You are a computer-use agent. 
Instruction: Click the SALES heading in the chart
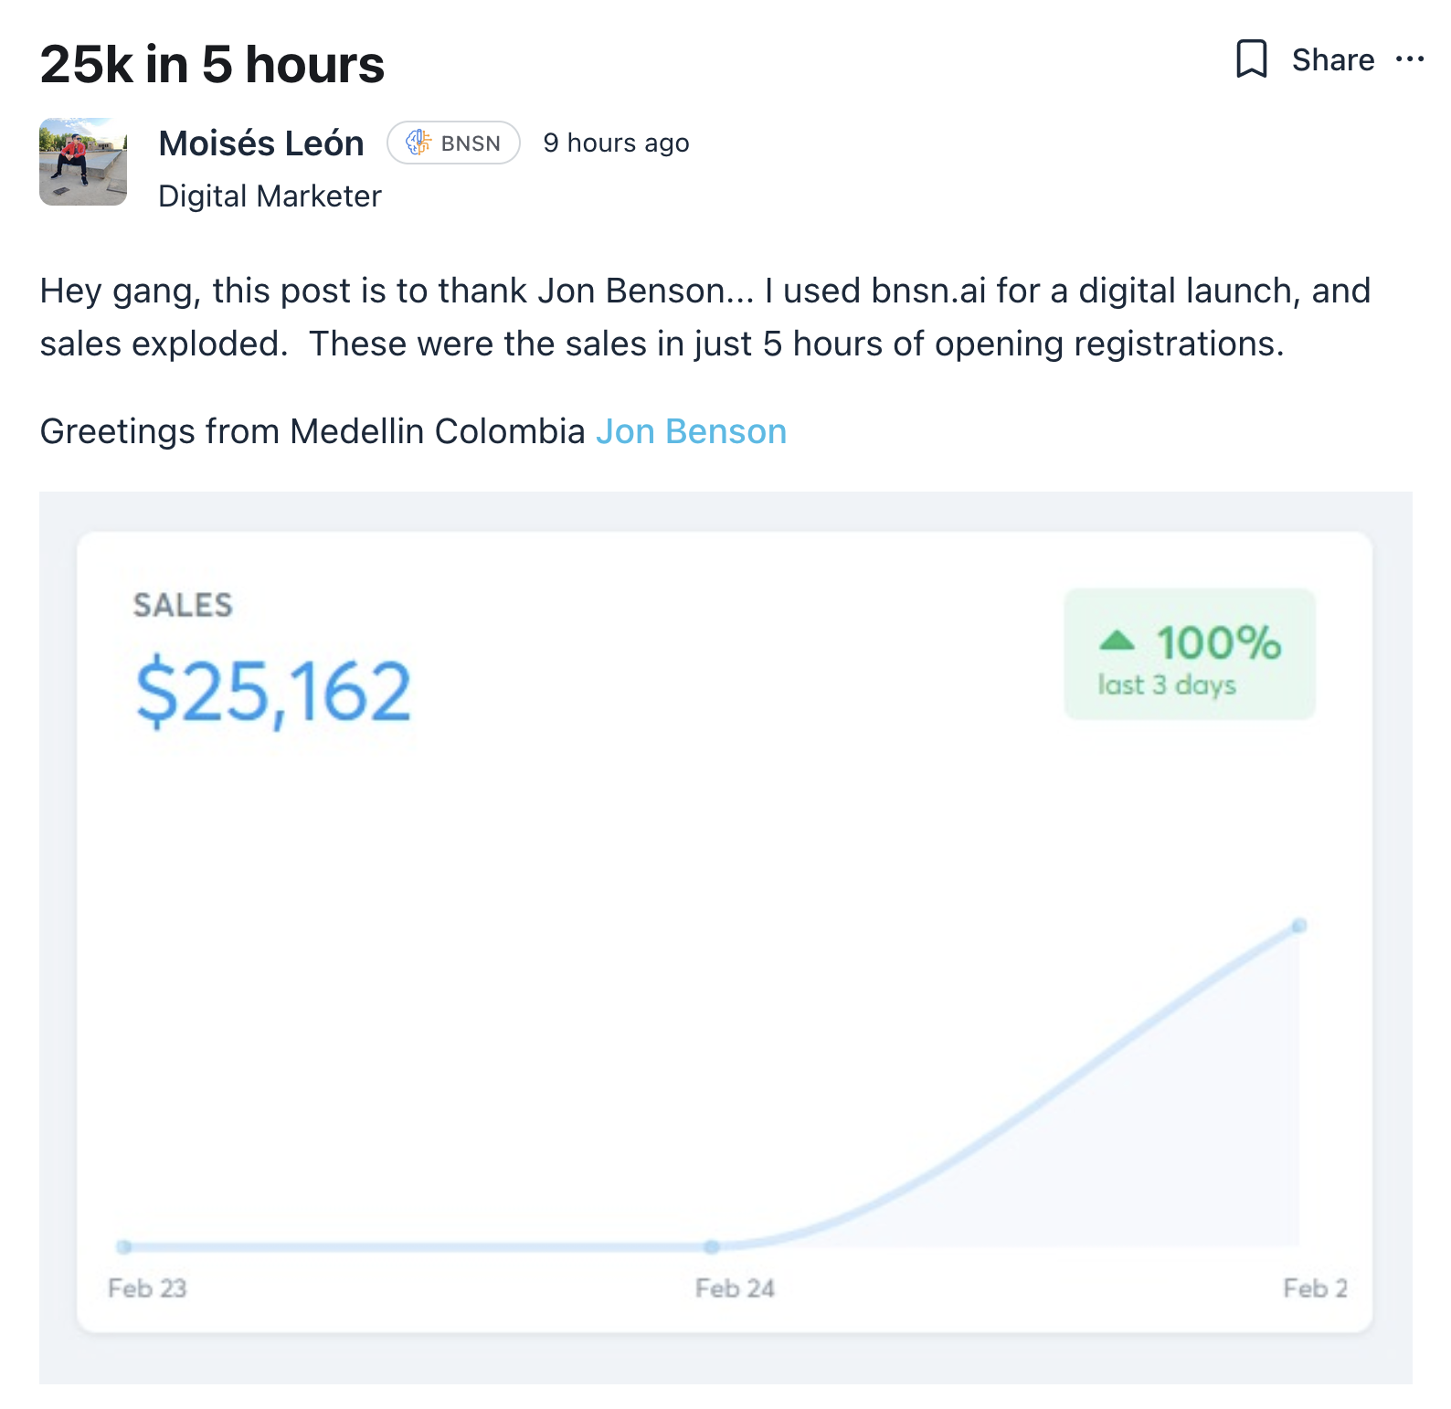(x=183, y=605)
